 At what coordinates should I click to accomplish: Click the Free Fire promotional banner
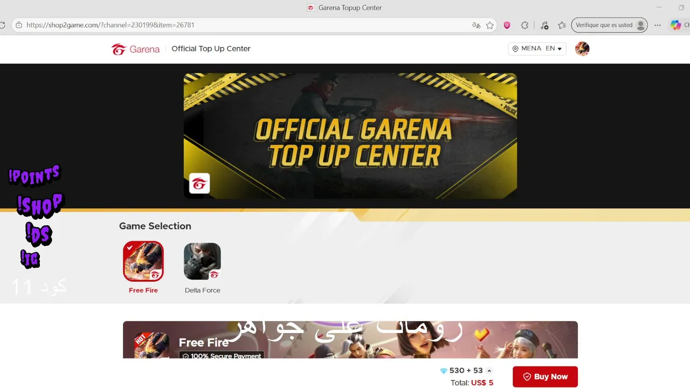tap(350, 339)
